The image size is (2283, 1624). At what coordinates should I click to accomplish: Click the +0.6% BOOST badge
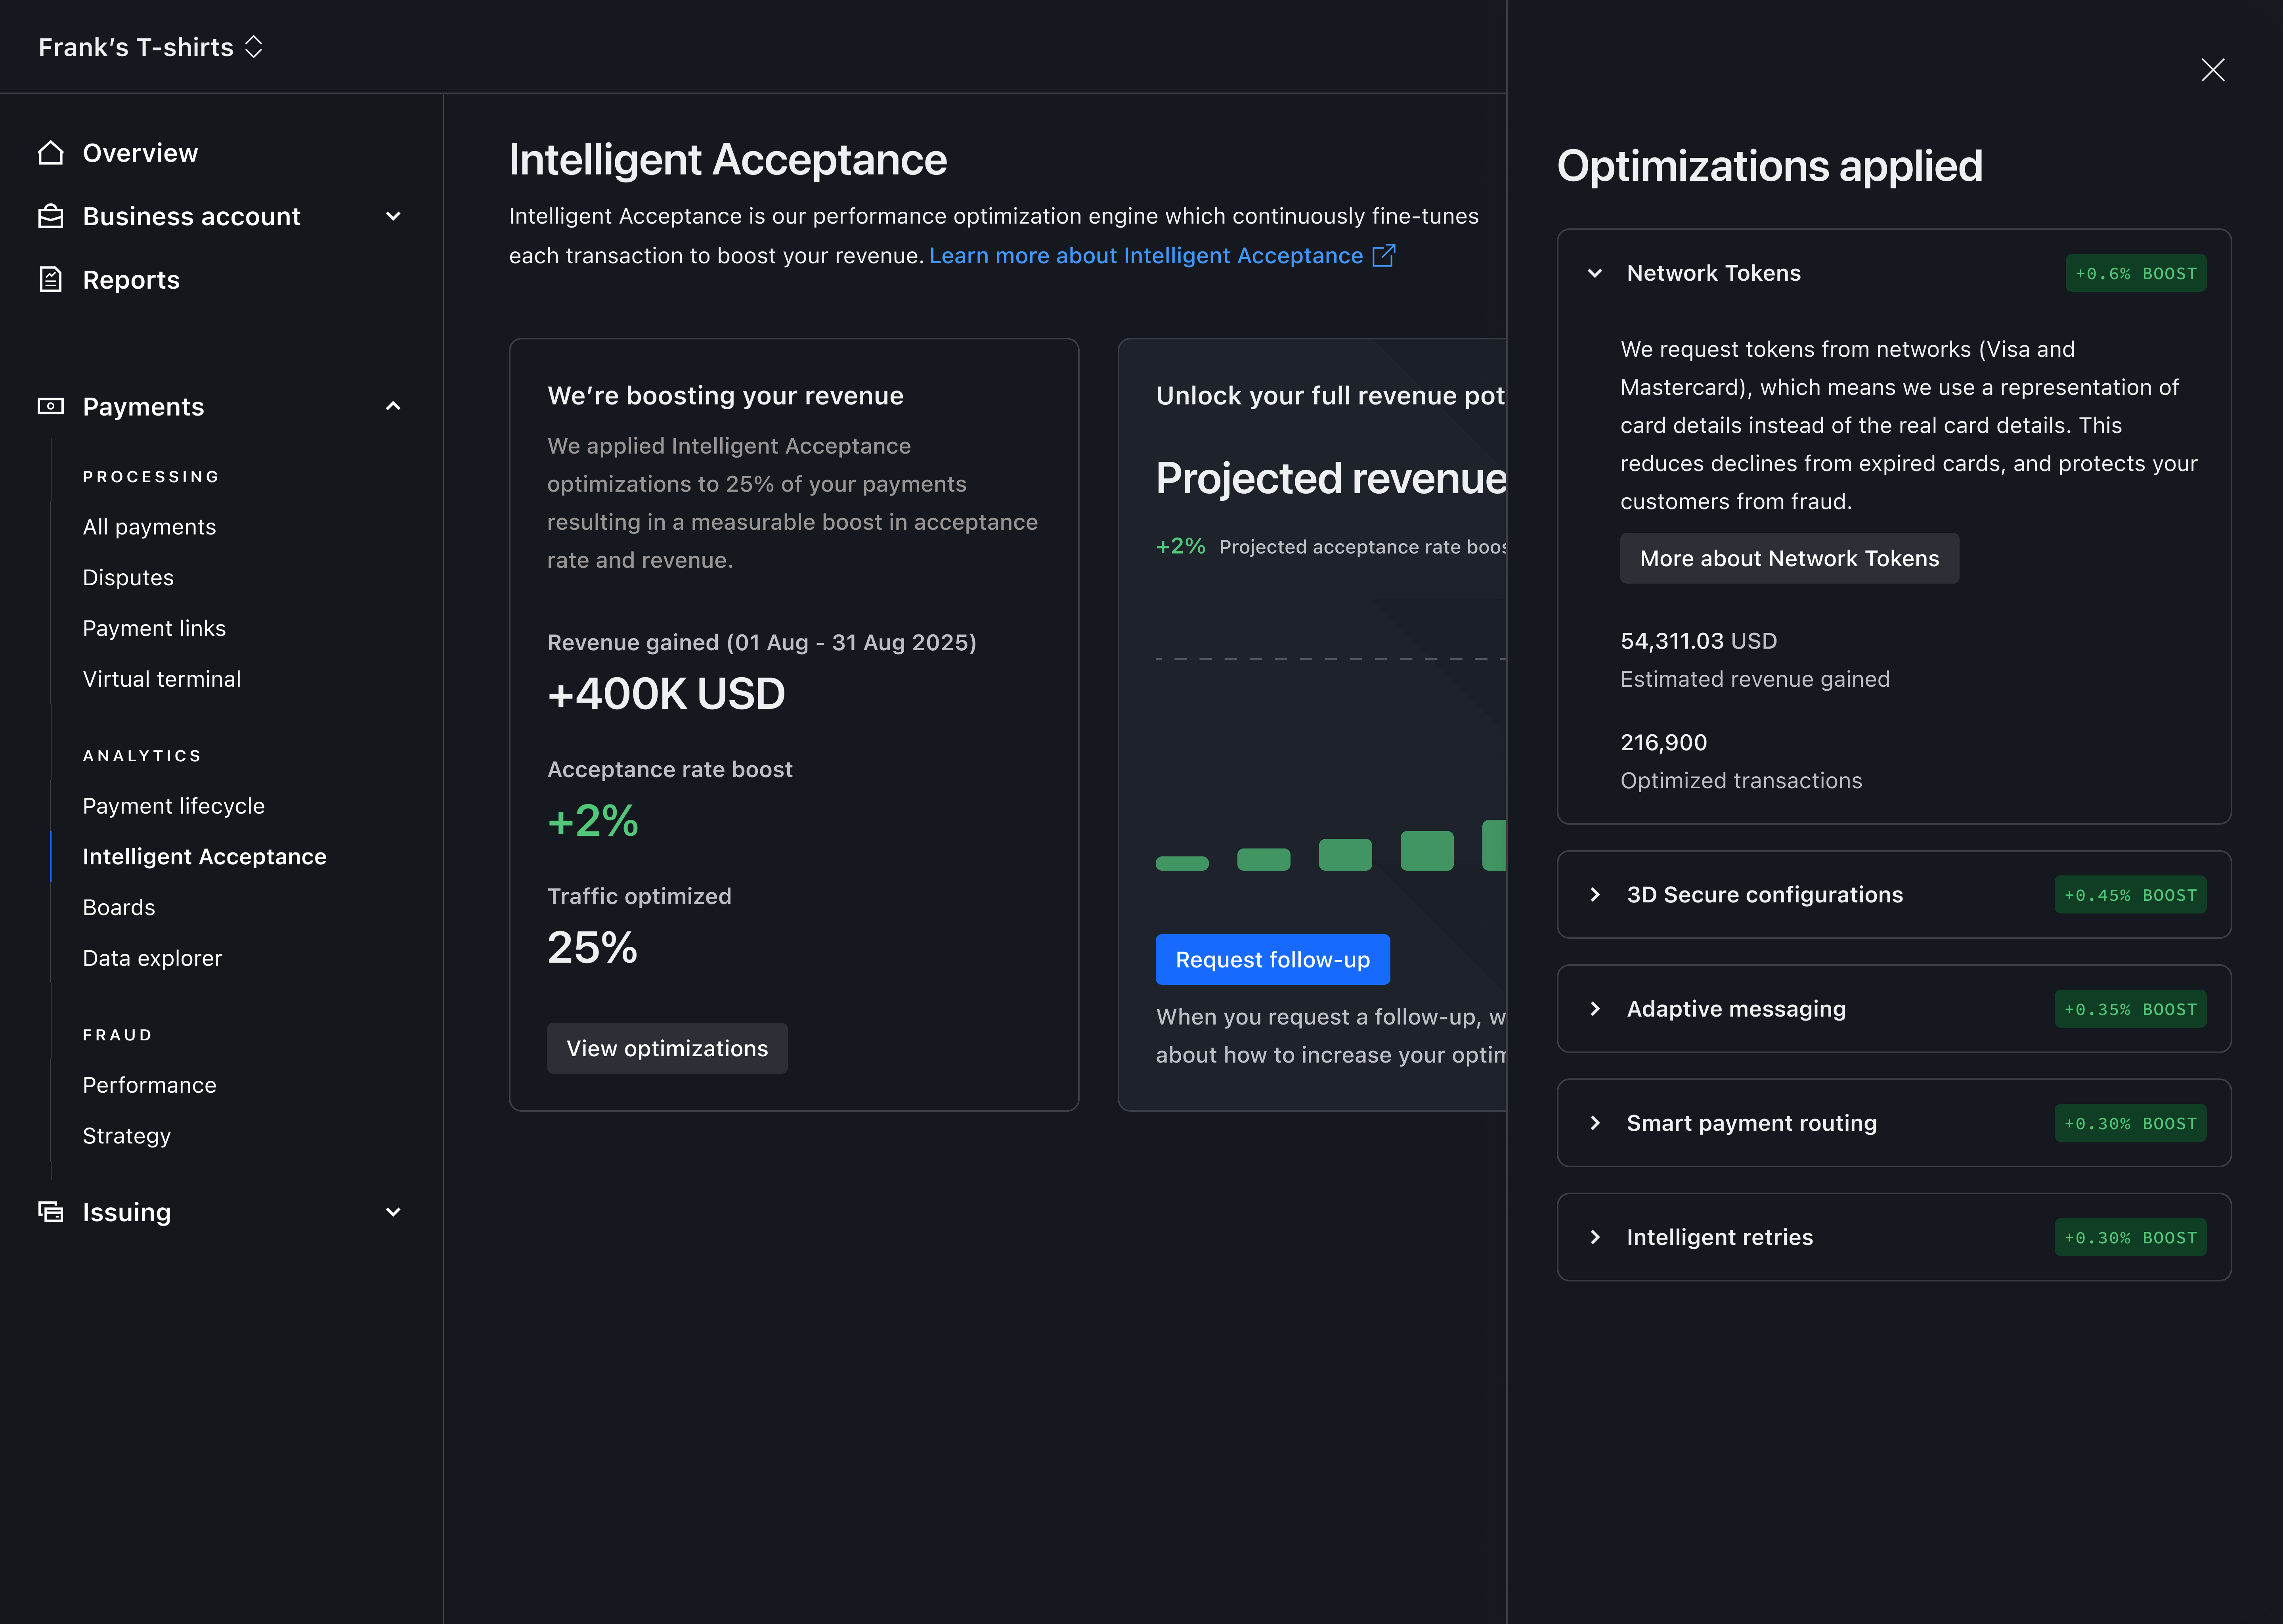pyautogui.click(x=2136, y=273)
